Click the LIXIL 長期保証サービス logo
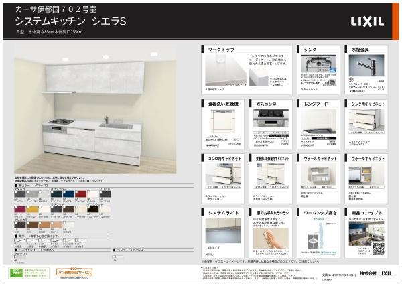Screen dimensions: 402x284 coord(74,272)
